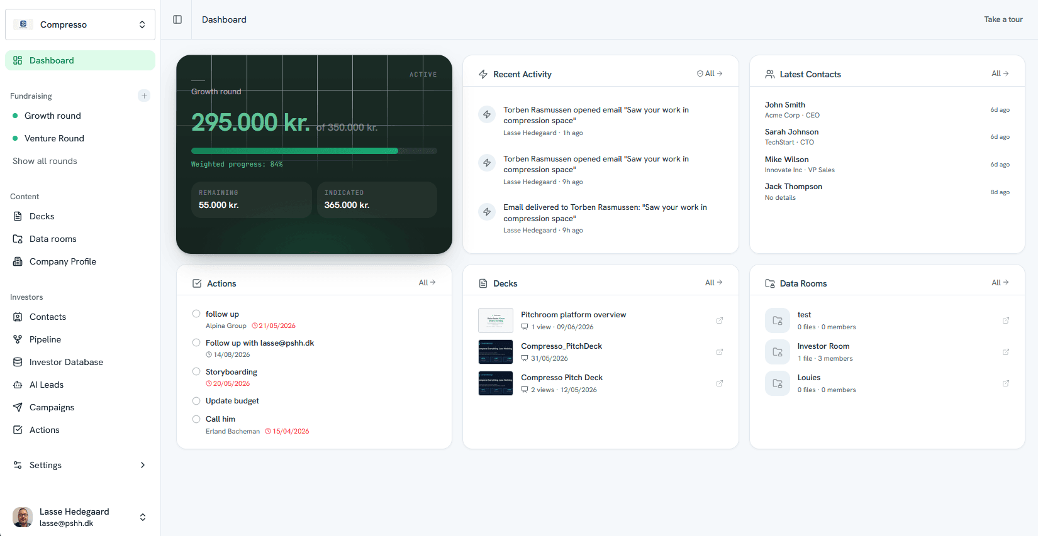Add a new fundraising round with plus icon
1038x536 pixels.
[x=144, y=96]
